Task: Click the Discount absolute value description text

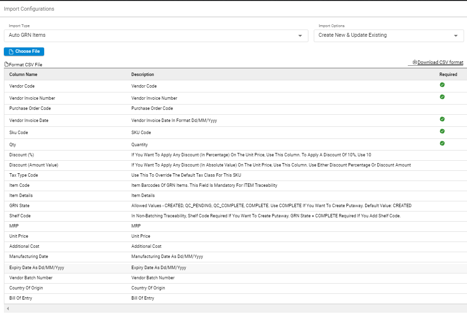Action: pos(271,165)
